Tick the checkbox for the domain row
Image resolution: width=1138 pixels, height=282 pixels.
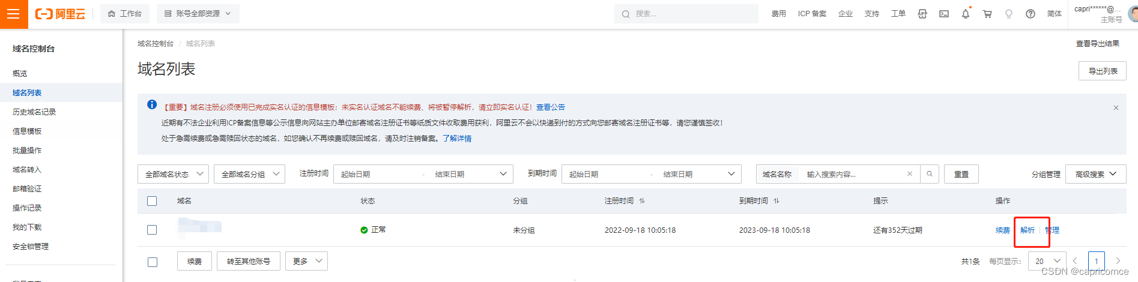tap(152, 230)
